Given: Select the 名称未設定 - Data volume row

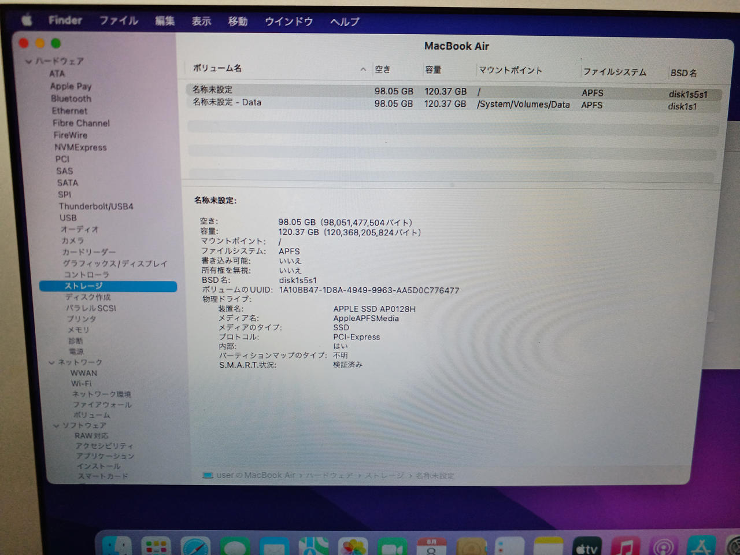Looking at the screenshot, I should (453, 104).
